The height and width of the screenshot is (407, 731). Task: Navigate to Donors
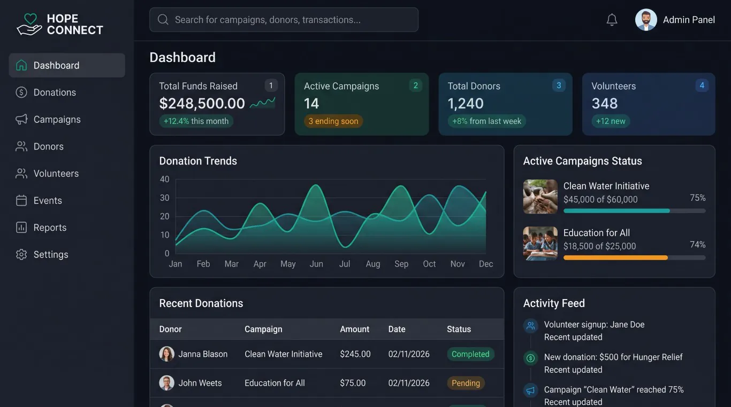(x=67, y=146)
